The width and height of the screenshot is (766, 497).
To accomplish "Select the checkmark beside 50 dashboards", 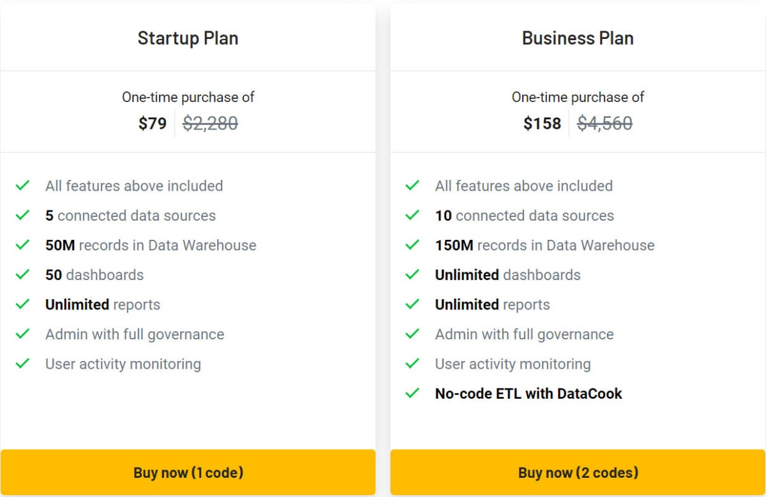I will 22,275.
